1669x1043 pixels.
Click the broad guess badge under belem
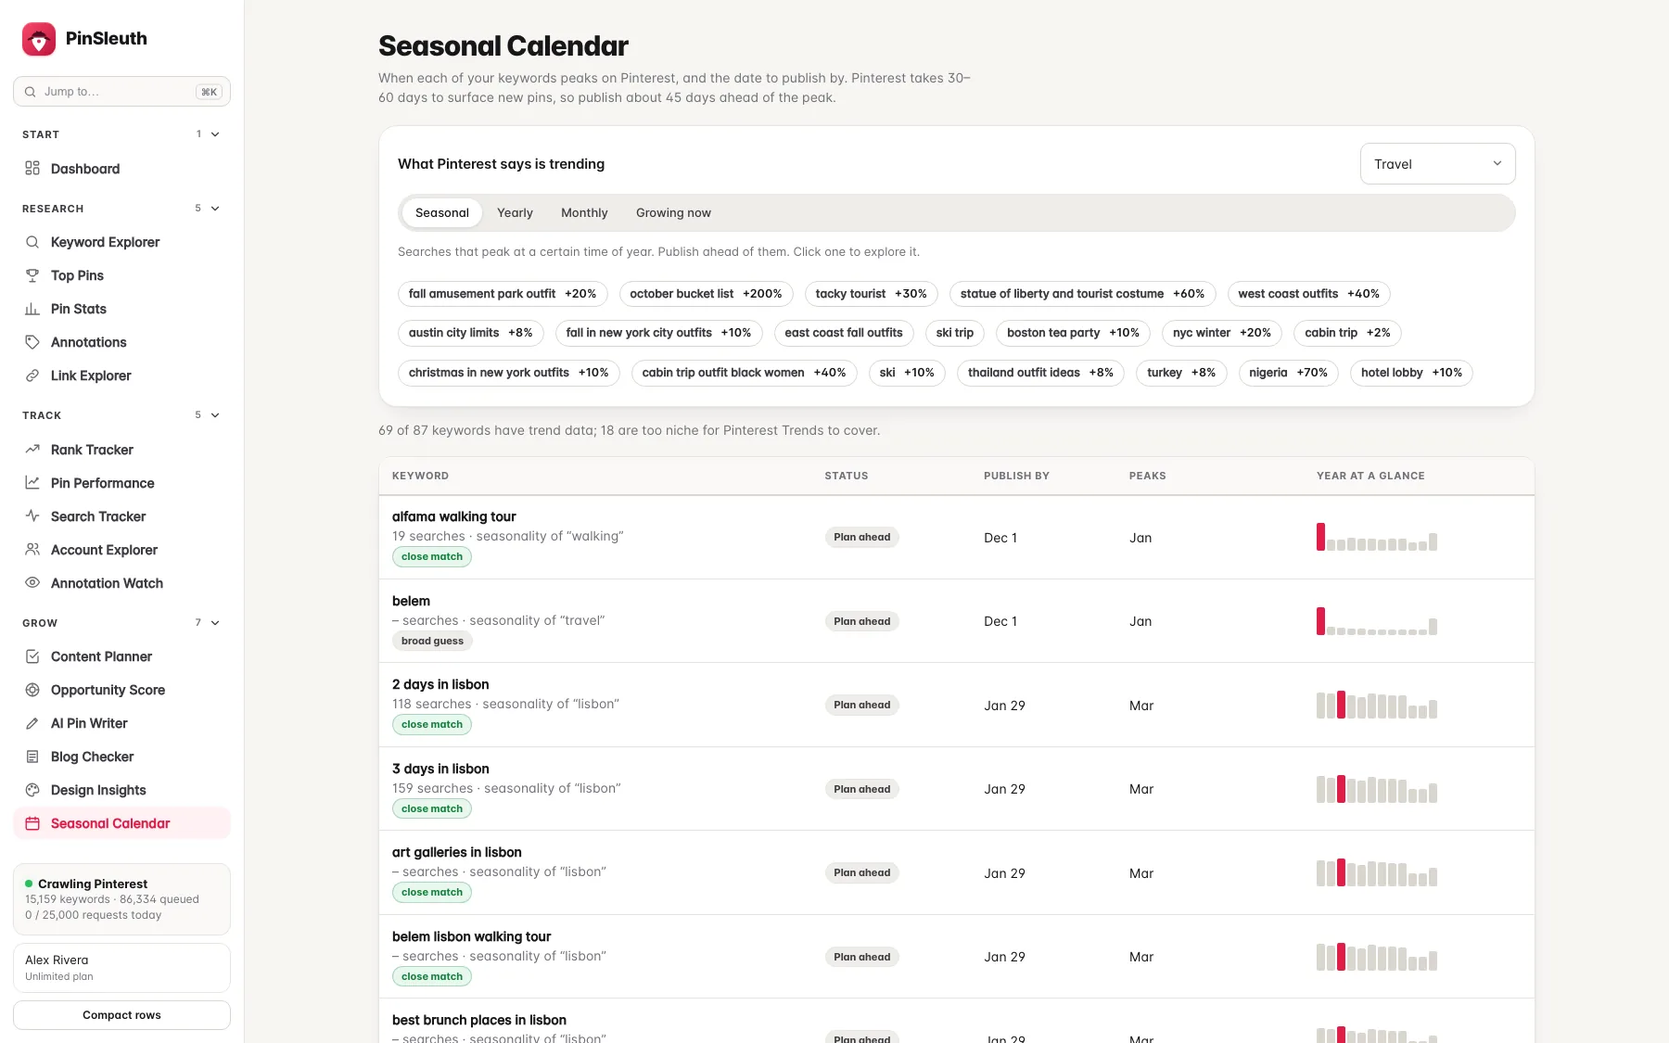pyautogui.click(x=432, y=641)
